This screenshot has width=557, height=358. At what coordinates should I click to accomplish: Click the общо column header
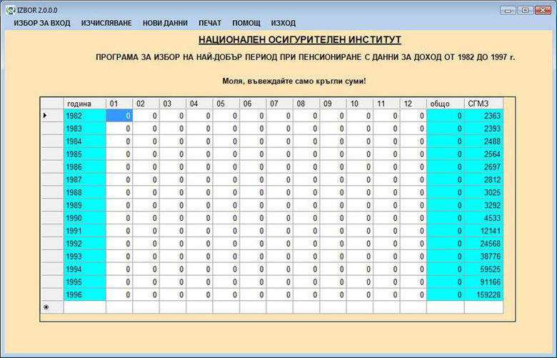(446, 104)
